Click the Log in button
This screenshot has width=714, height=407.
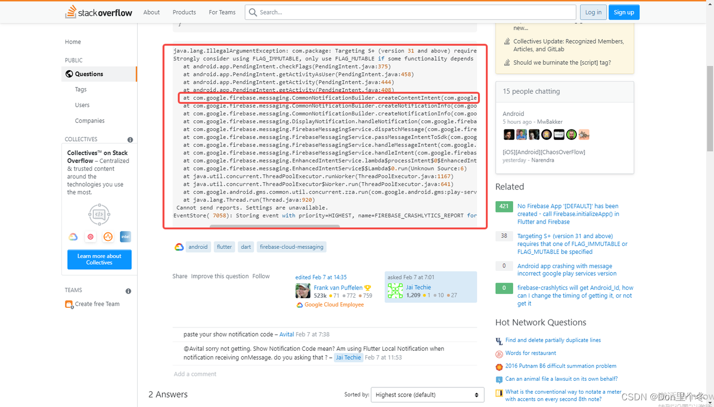(x=594, y=12)
